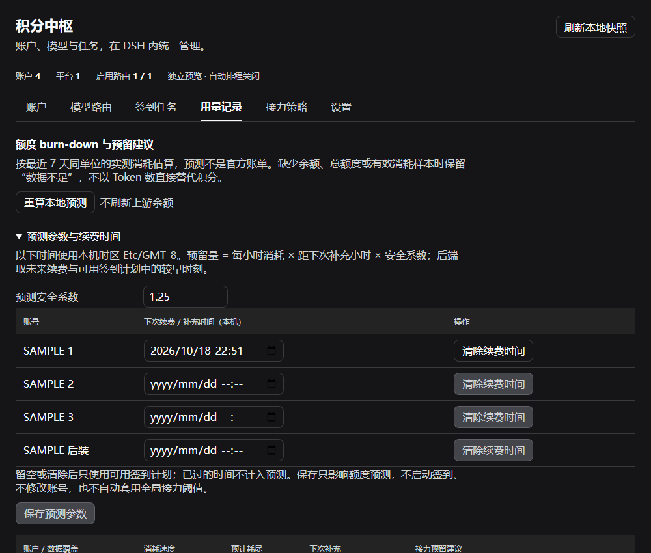Click the 账户 4 summary stat
Viewport: 651px width, 553px height.
point(28,76)
